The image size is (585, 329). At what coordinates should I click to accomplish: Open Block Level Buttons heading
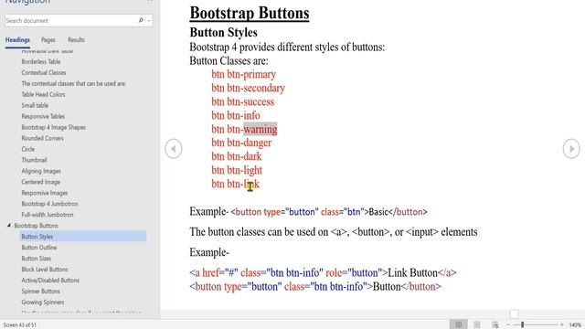(45, 270)
